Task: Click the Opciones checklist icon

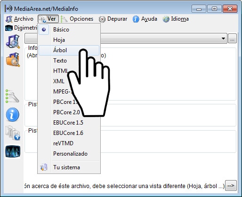Action: (64, 19)
